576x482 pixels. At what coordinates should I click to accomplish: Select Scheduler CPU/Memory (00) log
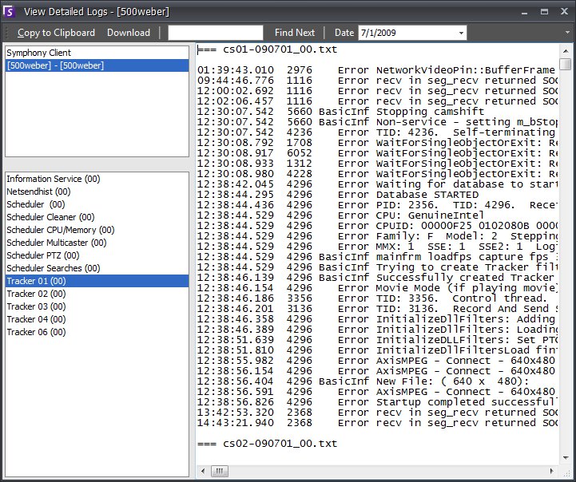click(x=97, y=230)
